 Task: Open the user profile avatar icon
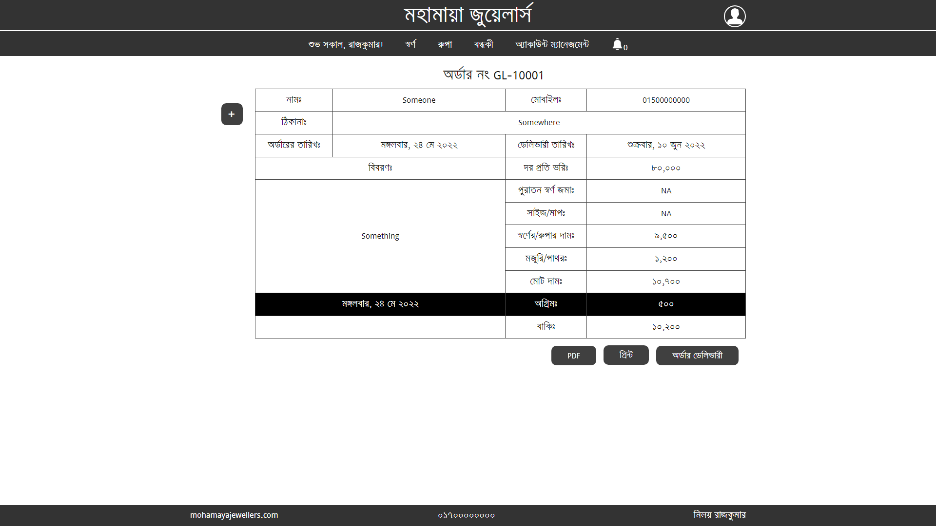click(x=734, y=16)
